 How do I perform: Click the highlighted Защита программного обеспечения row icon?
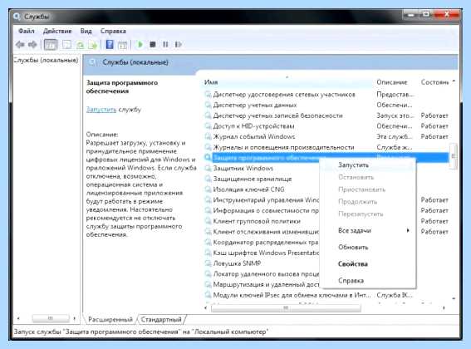[208, 158]
